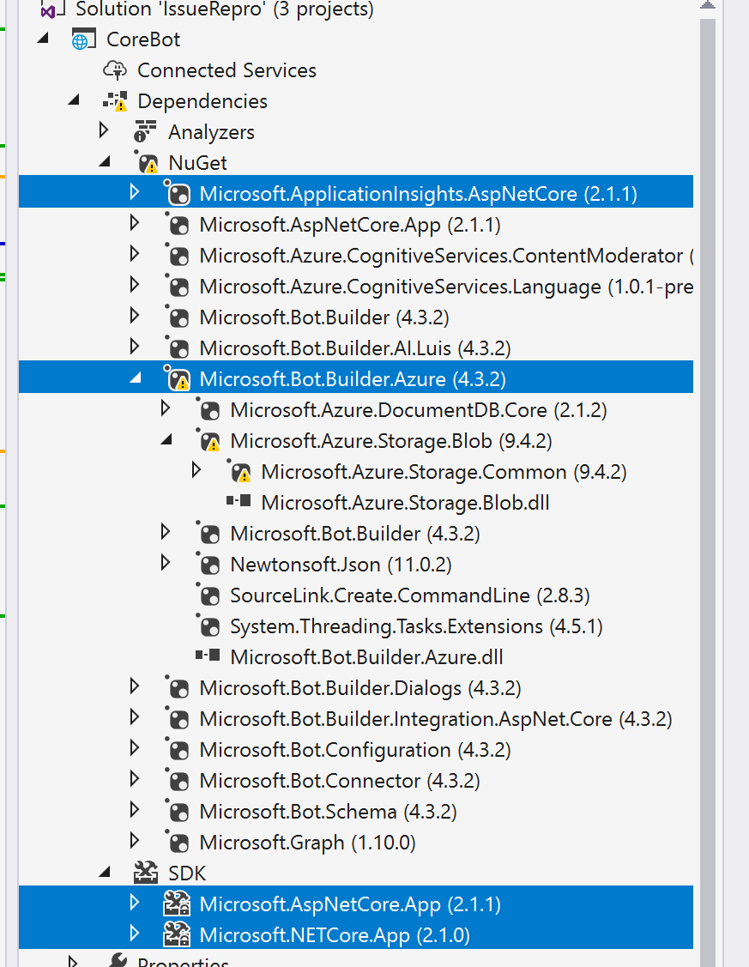Image resolution: width=749 pixels, height=967 pixels.
Task: Click the Newtonsoft.Json package icon
Action: point(208,564)
